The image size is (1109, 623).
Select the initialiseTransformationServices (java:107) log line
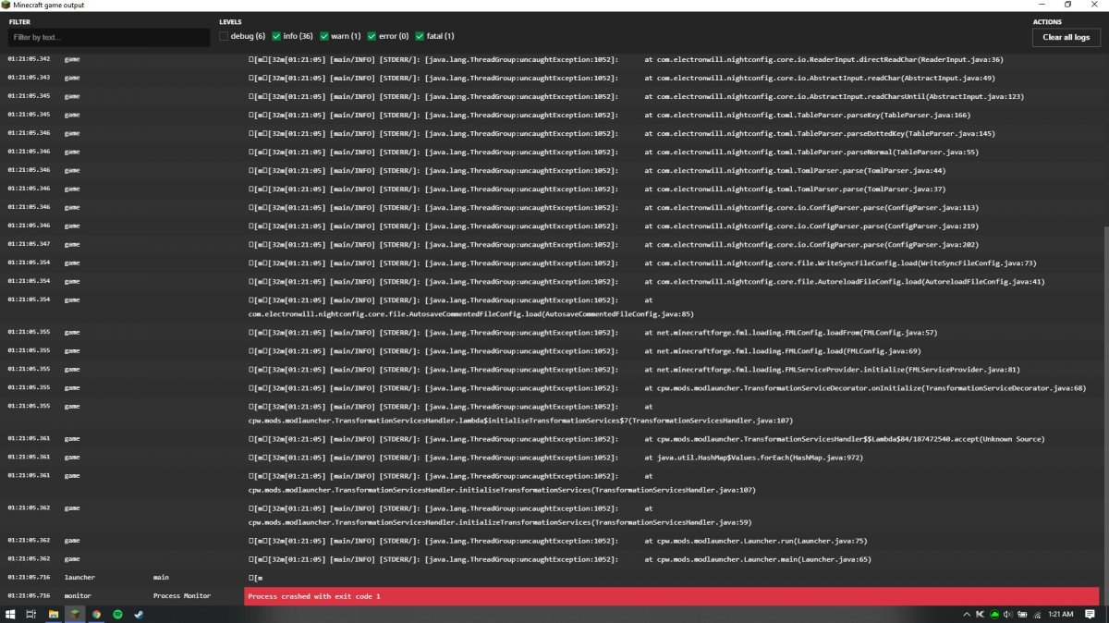pos(550,483)
